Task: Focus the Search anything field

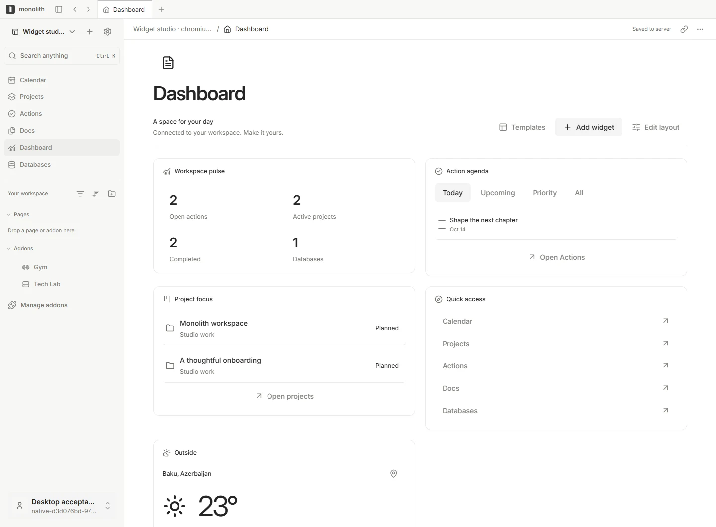Action: (62, 56)
